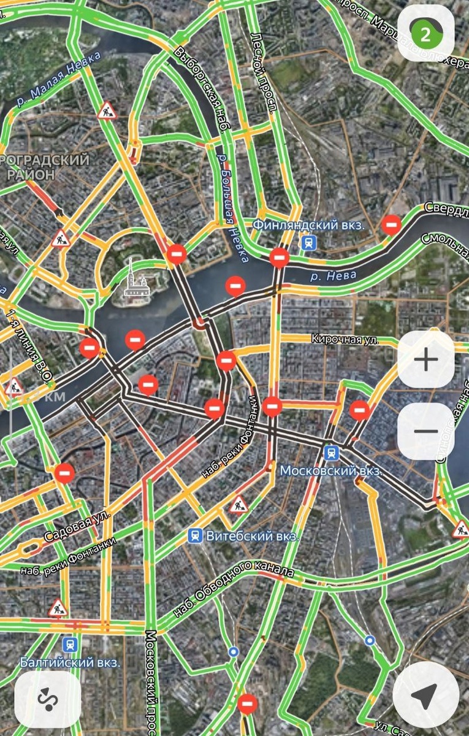This screenshot has width=469, height=736.
Task: Tap the р. Нева river label
Action: click(333, 276)
